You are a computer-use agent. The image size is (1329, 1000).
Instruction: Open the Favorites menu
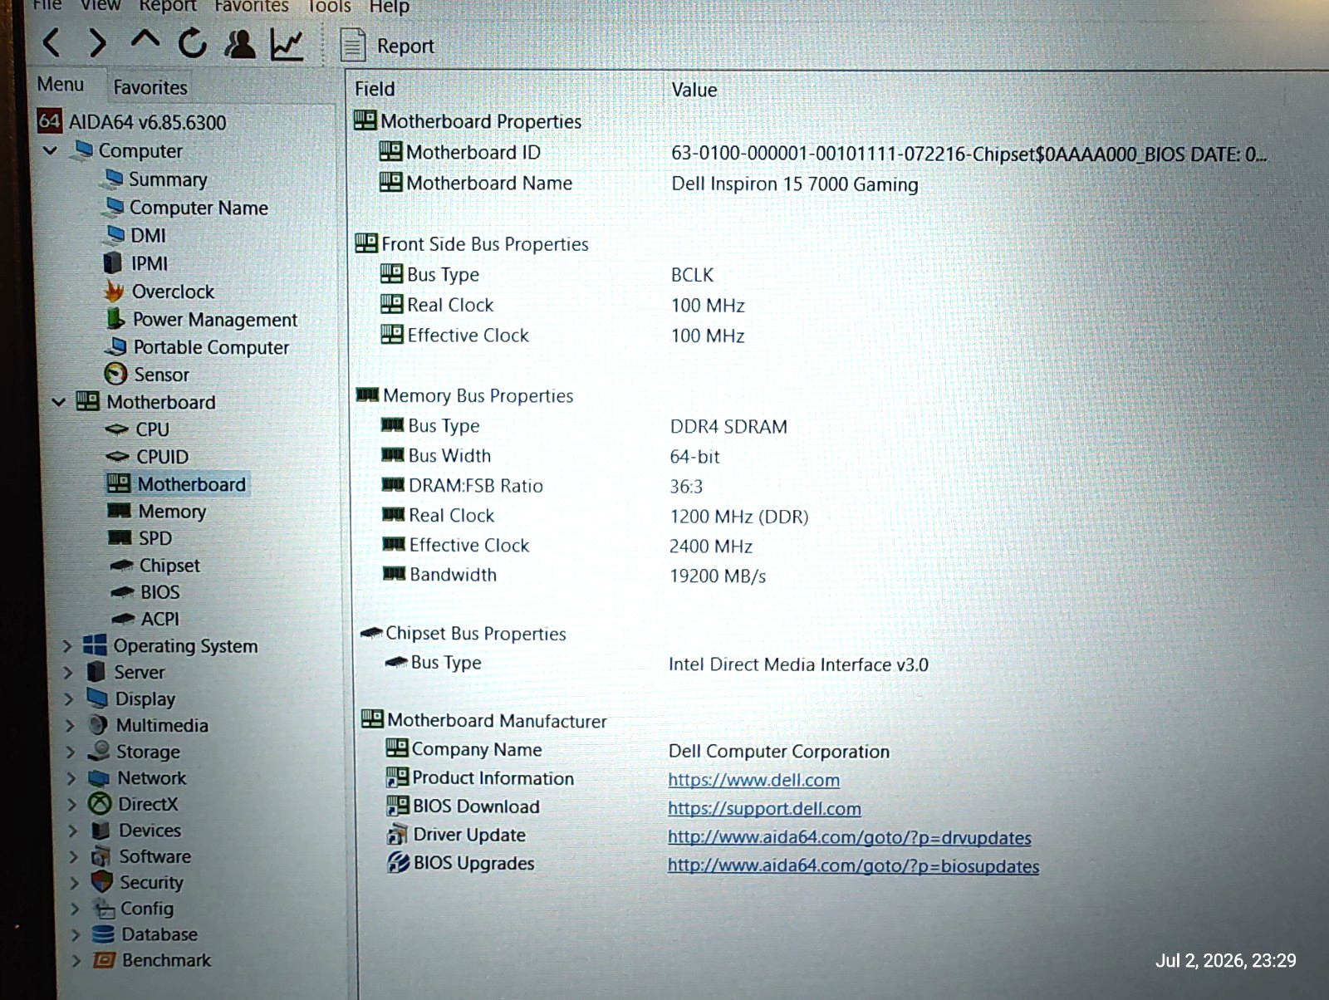252,7
